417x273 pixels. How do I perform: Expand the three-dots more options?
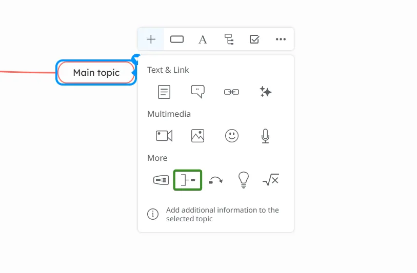(x=281, y=39)
